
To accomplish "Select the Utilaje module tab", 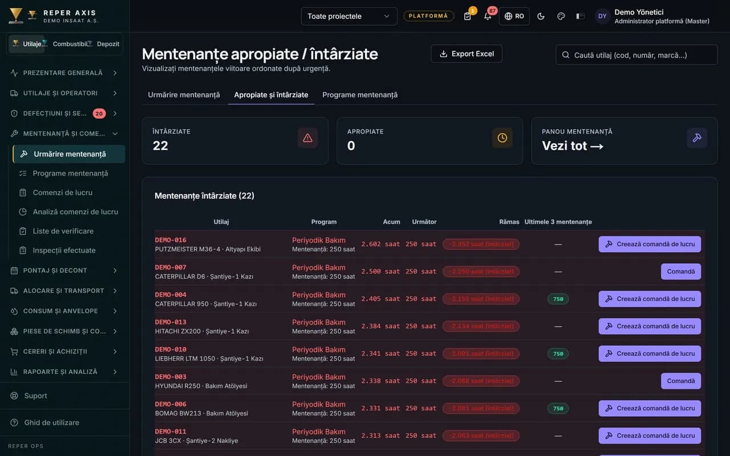I will point(27,44).
